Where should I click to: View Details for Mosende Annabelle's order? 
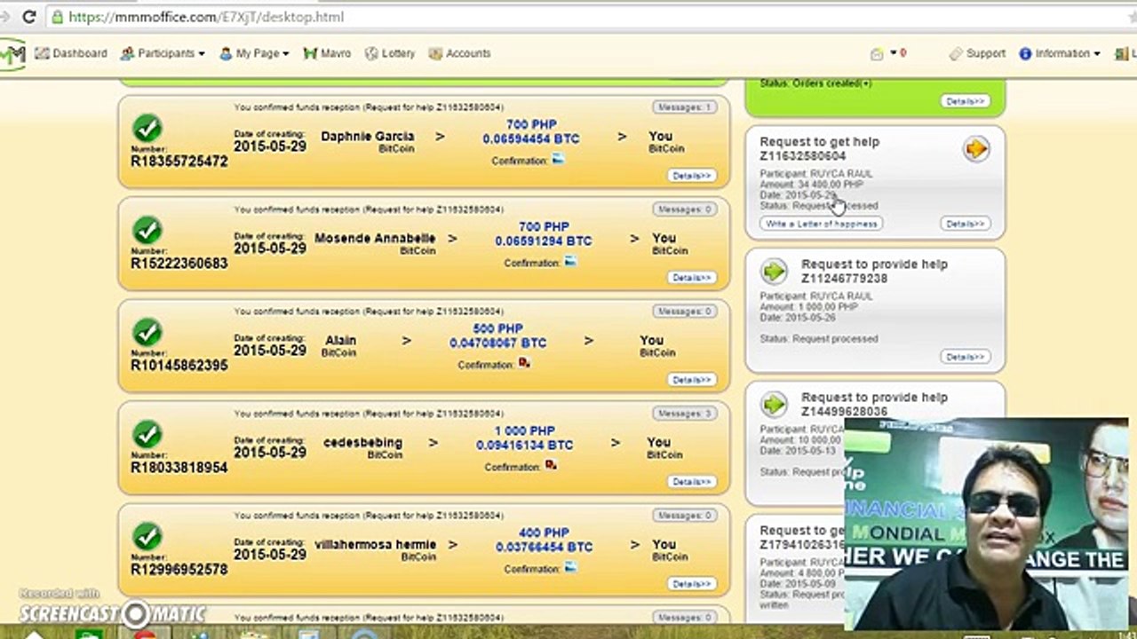[x=692, y=278]
